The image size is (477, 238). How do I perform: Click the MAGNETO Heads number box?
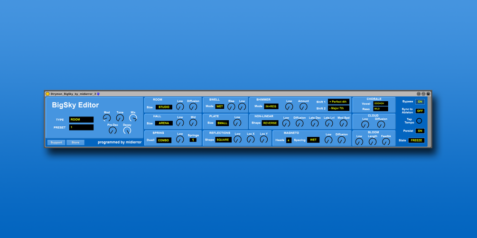tap(289, 140)
